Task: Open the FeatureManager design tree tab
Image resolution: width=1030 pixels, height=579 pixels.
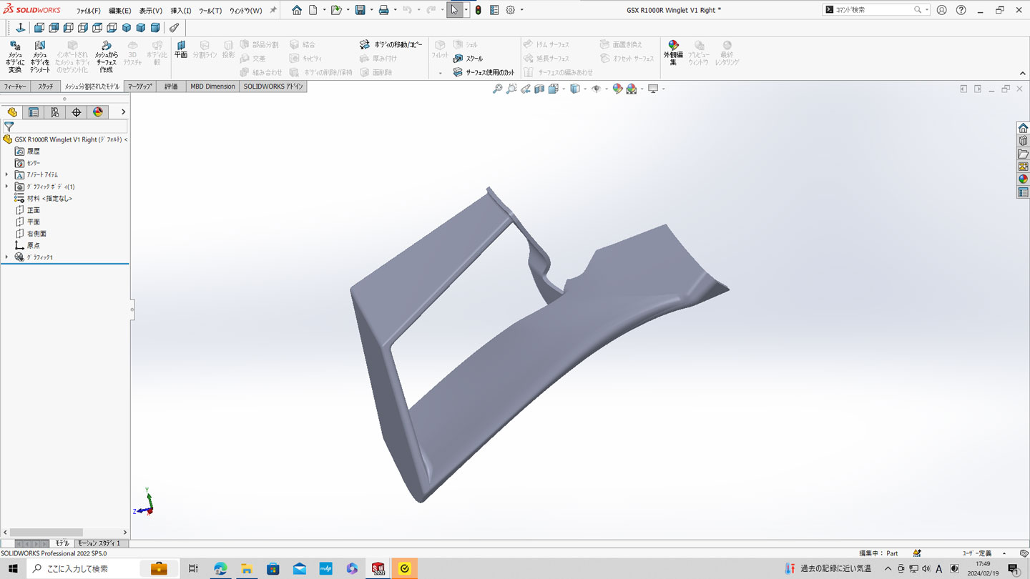Action: 12,112
